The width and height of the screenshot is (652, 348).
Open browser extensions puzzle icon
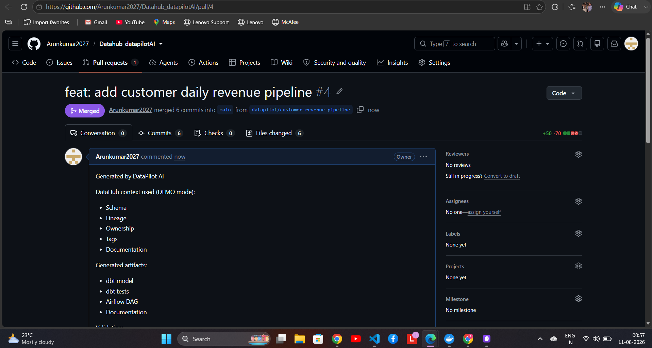tap(555, 7)
